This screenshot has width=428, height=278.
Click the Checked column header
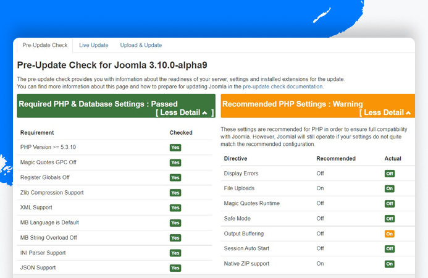[x=181, y=133]
